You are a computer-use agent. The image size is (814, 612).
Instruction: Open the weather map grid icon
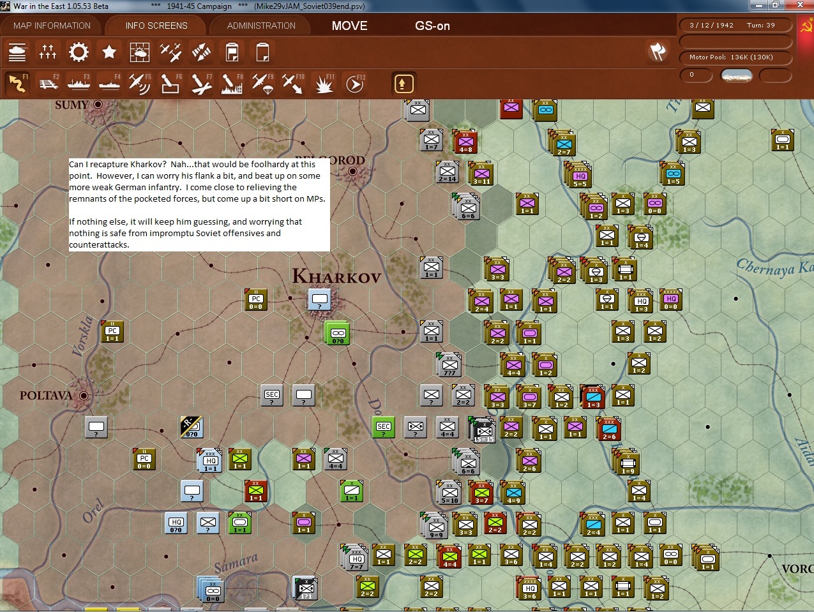[x=140, y=52]
